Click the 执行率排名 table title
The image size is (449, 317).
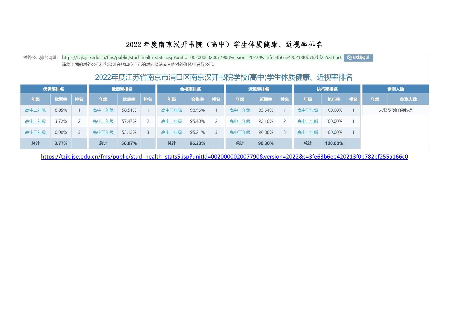327,89
